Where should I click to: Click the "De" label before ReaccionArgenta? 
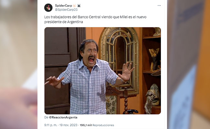tap(46, 117)
